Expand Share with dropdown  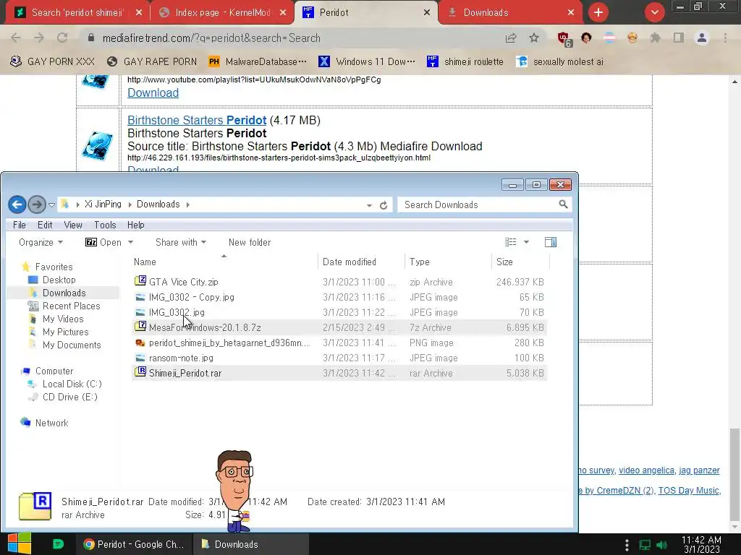click(180, 243)
